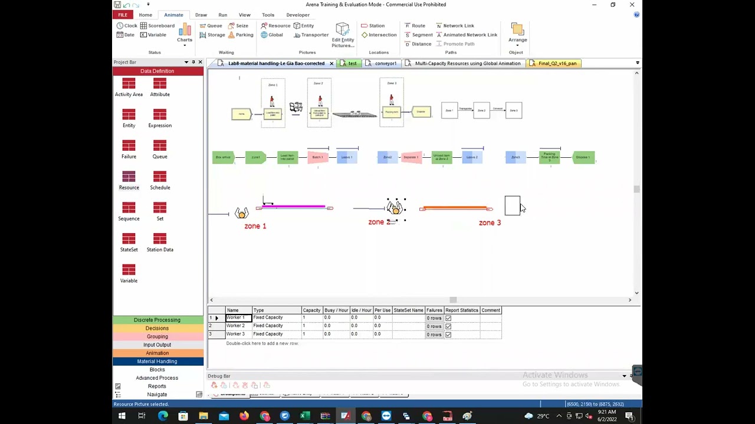The image size is (755, 424).
Task: Open Excel from the Windows taskbar
Action: tap(305, 416)
